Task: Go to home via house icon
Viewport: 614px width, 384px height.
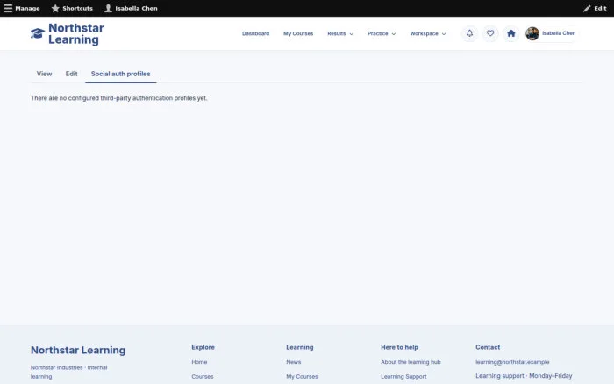Action: pyautogui.click(x=511, y=33)
